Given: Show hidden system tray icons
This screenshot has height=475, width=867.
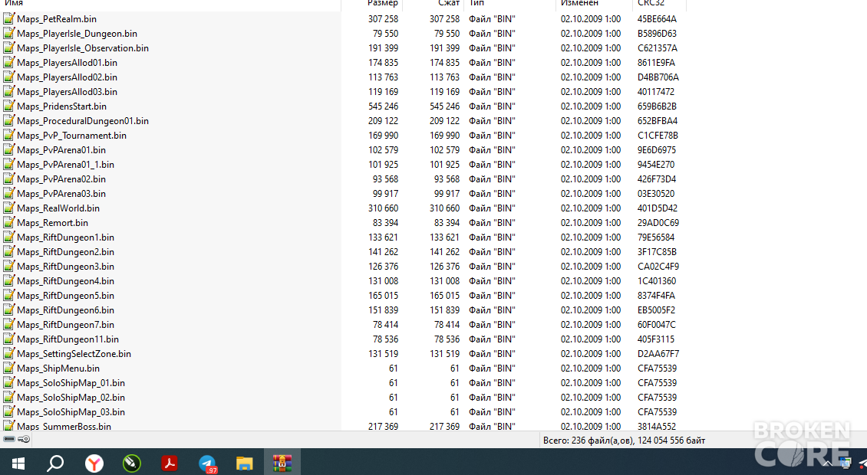Looking at the screenshot, I should click(827, 464).
